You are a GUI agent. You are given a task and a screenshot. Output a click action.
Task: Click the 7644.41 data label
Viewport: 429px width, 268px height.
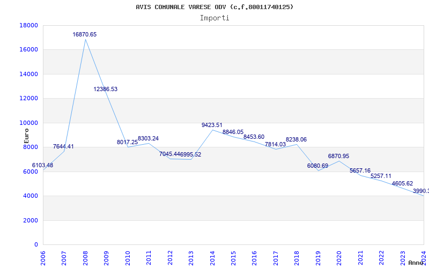click(63, 146)
